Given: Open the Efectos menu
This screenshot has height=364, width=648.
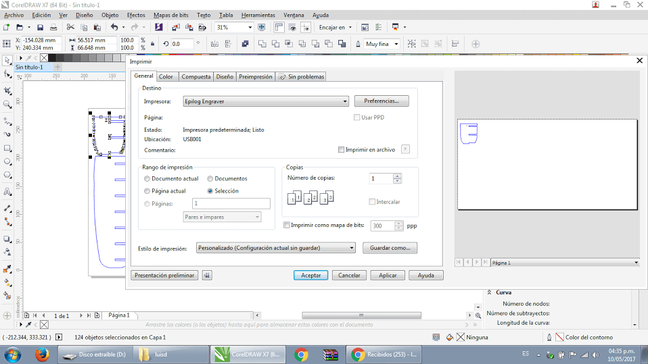Looking at the screenshot, I should [x=136, y=16].
